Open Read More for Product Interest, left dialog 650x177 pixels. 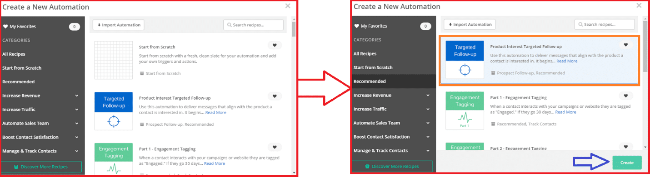tap(215, 113)
